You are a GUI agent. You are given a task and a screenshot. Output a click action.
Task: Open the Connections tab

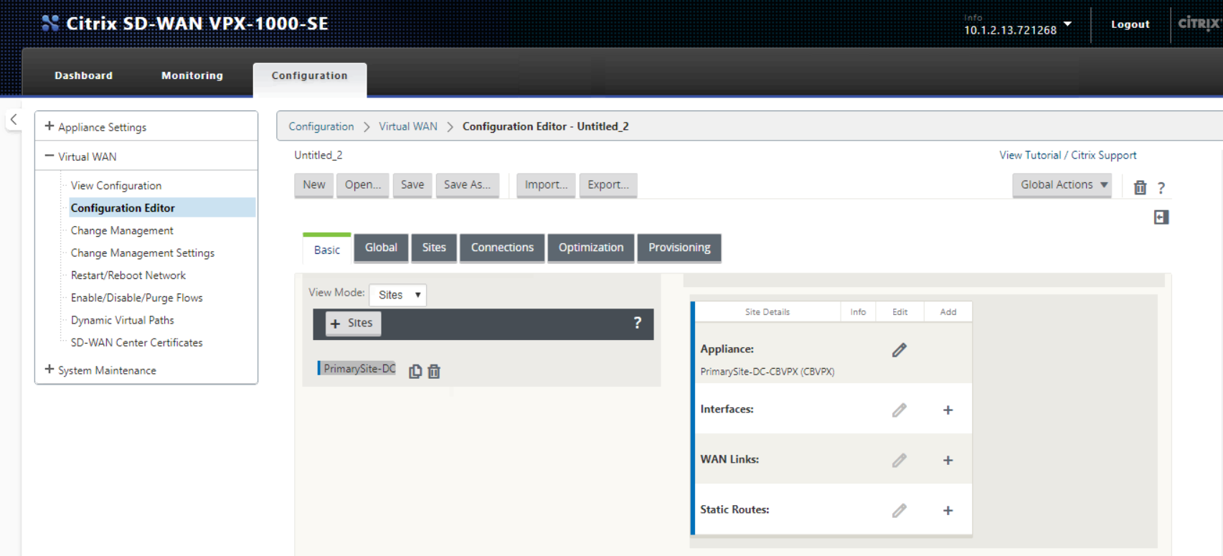coord(502,248)
